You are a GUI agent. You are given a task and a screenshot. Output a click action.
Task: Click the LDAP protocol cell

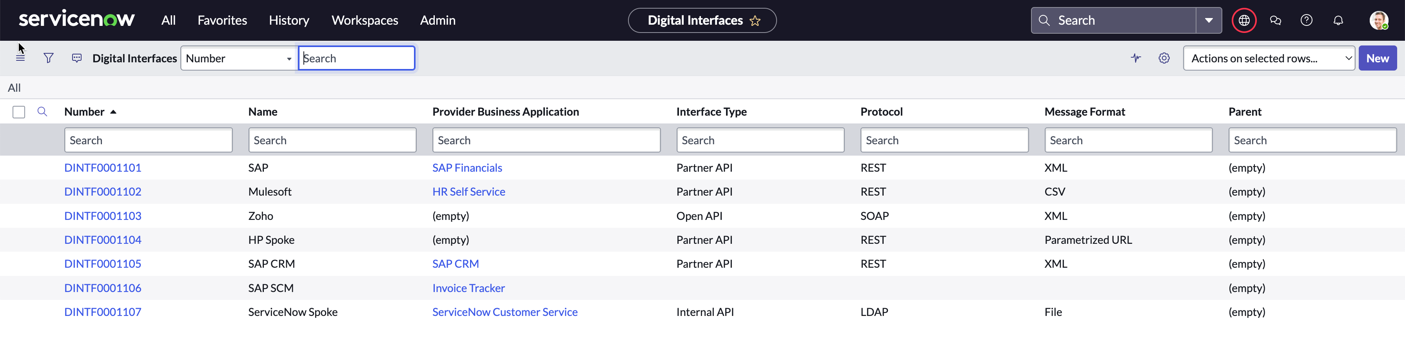click(874, 312)
